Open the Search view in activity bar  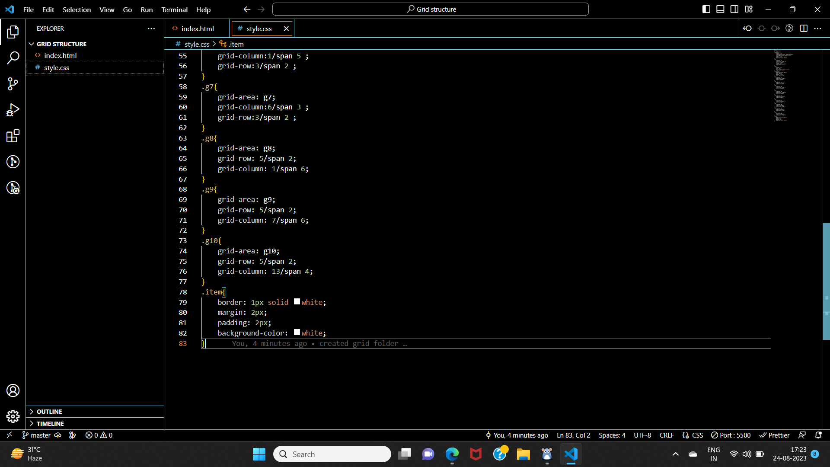(x=13, y=58)
